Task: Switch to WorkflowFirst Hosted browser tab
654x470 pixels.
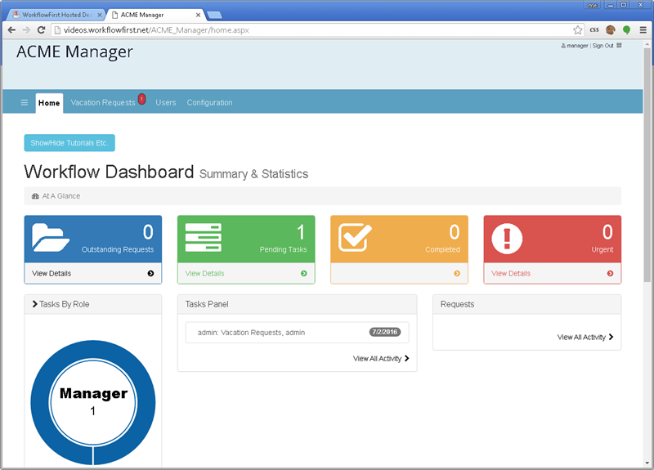Action: 56,15
